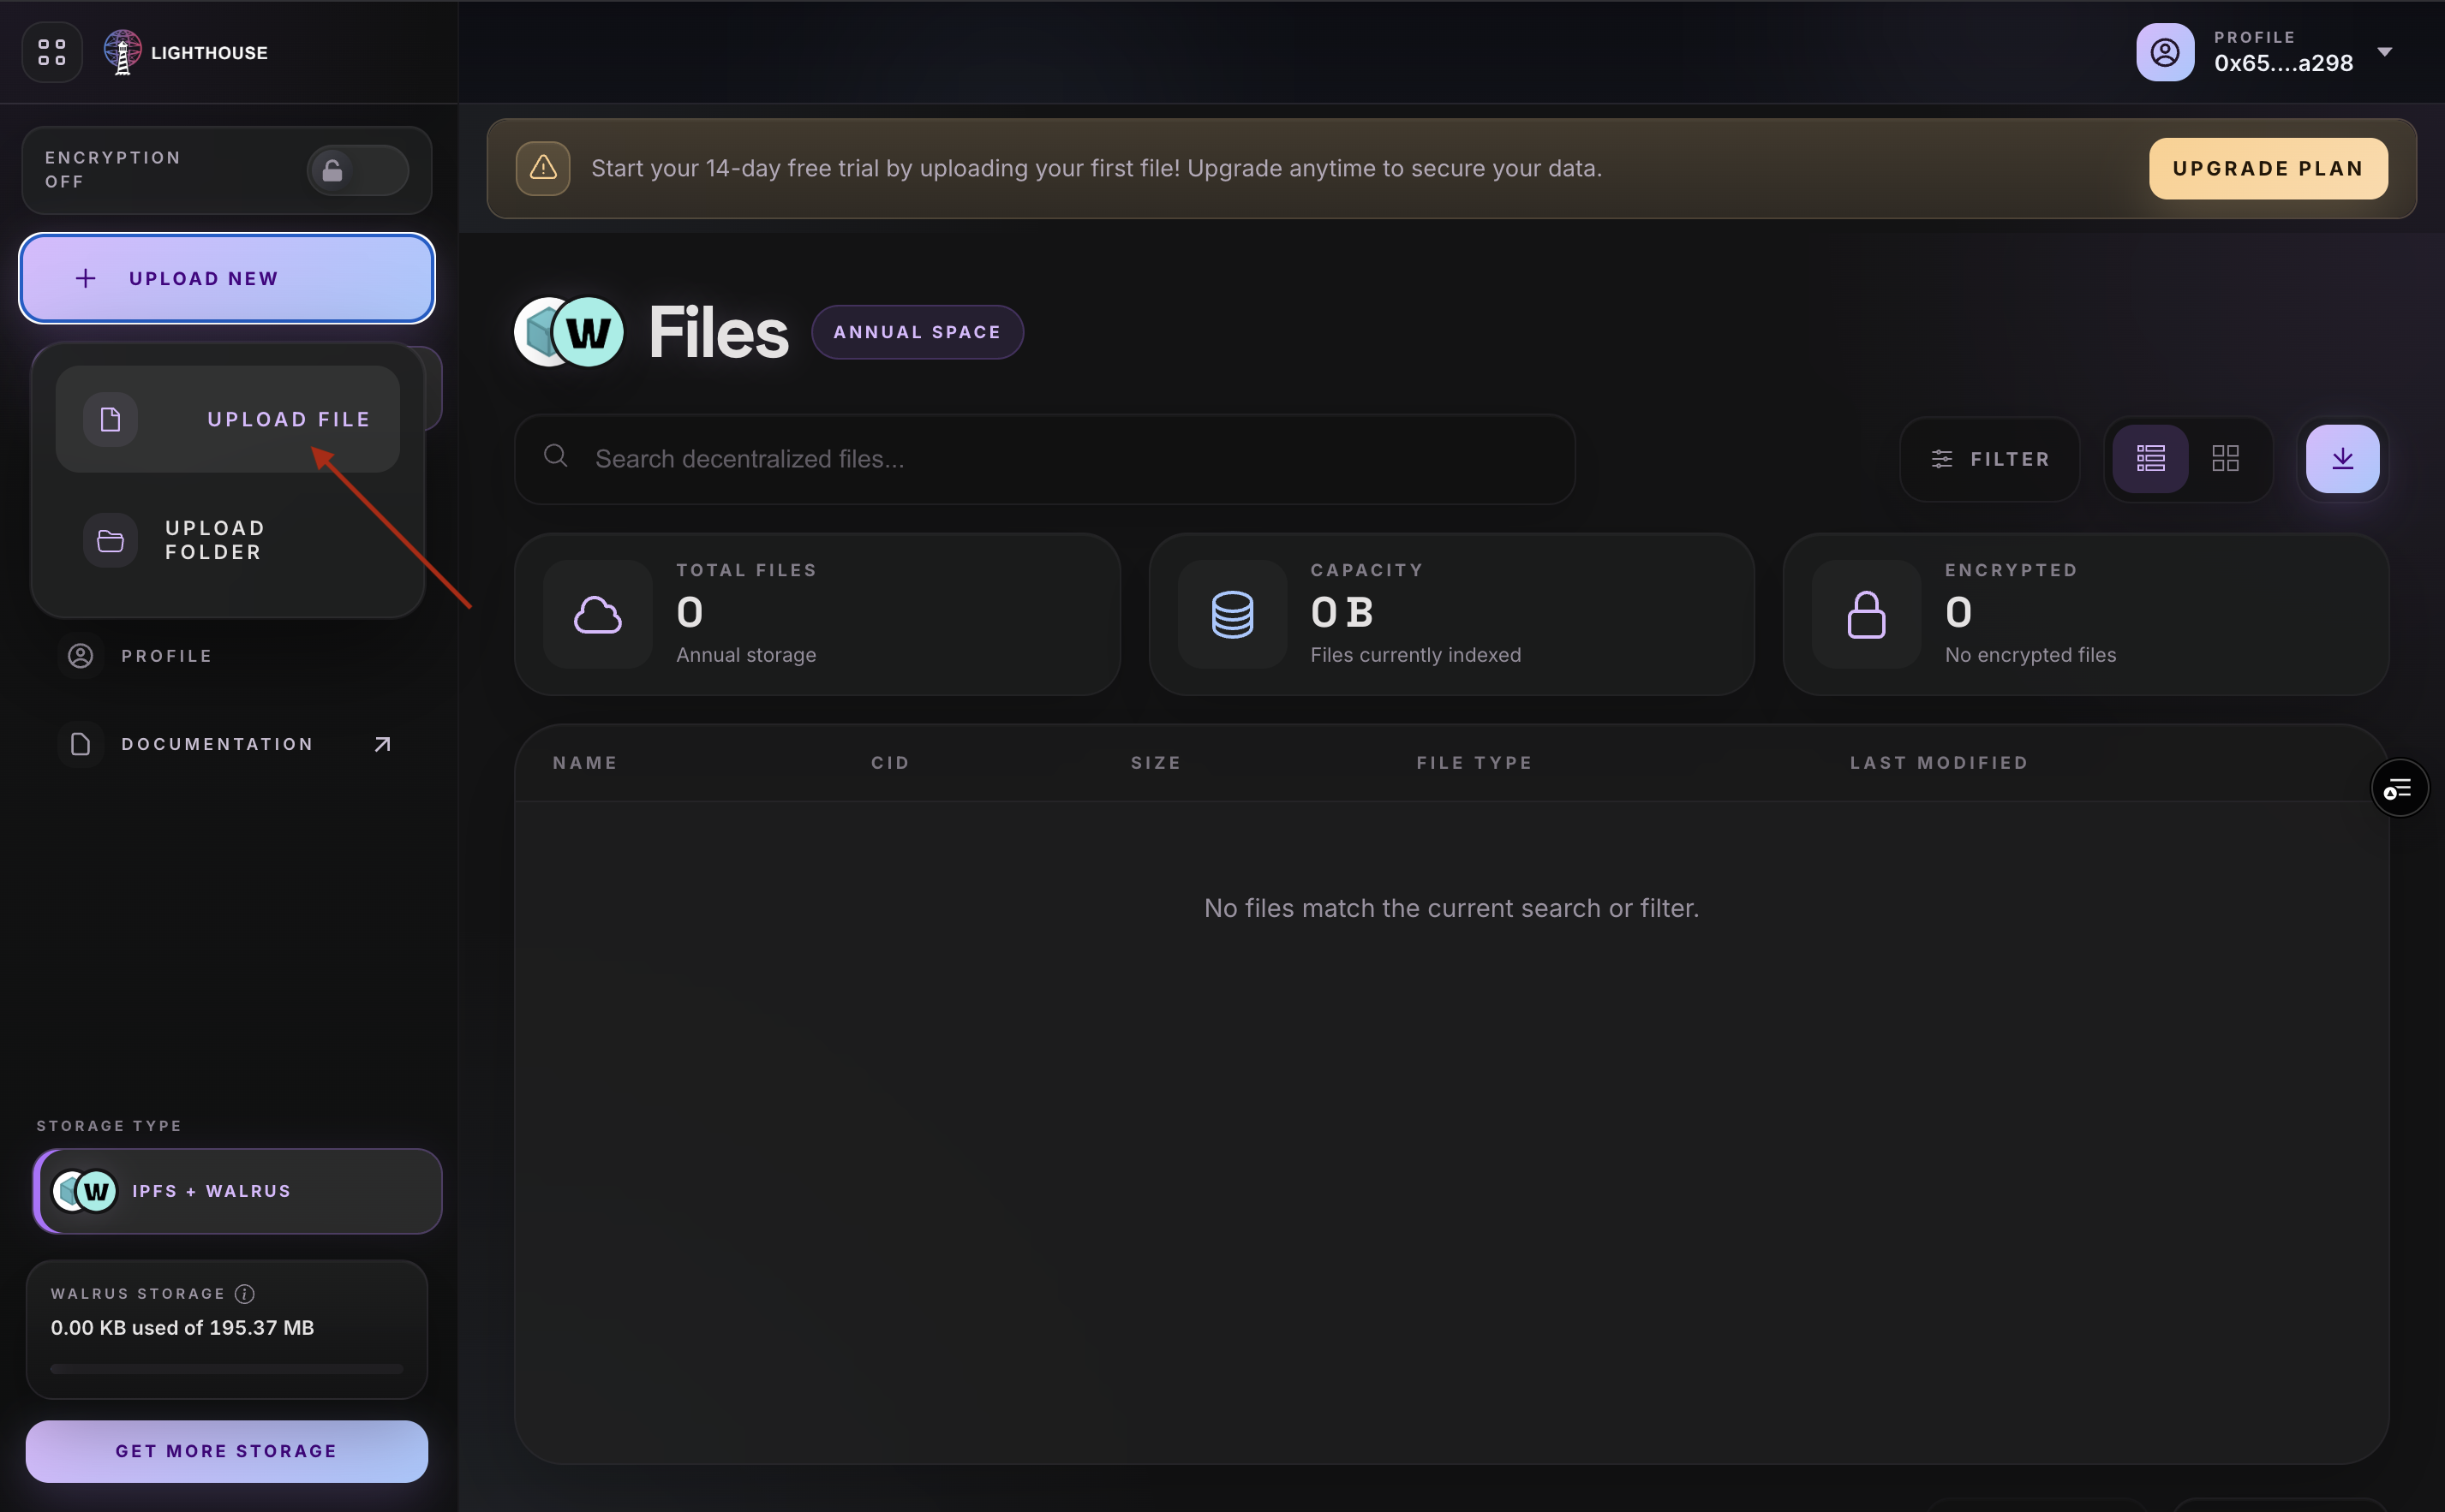The image size is (2445, 1512).
Task: Click the Documentation page icon
Action: pos(80,744)
